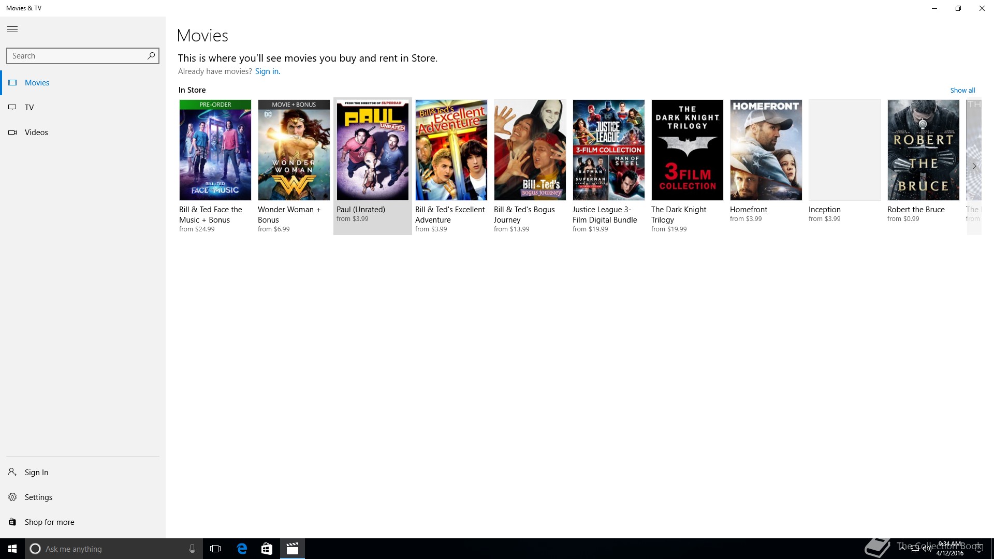The image size is (994, 559).
Task: Click the 'from $13.99' price text
Action: coord(511,229)
